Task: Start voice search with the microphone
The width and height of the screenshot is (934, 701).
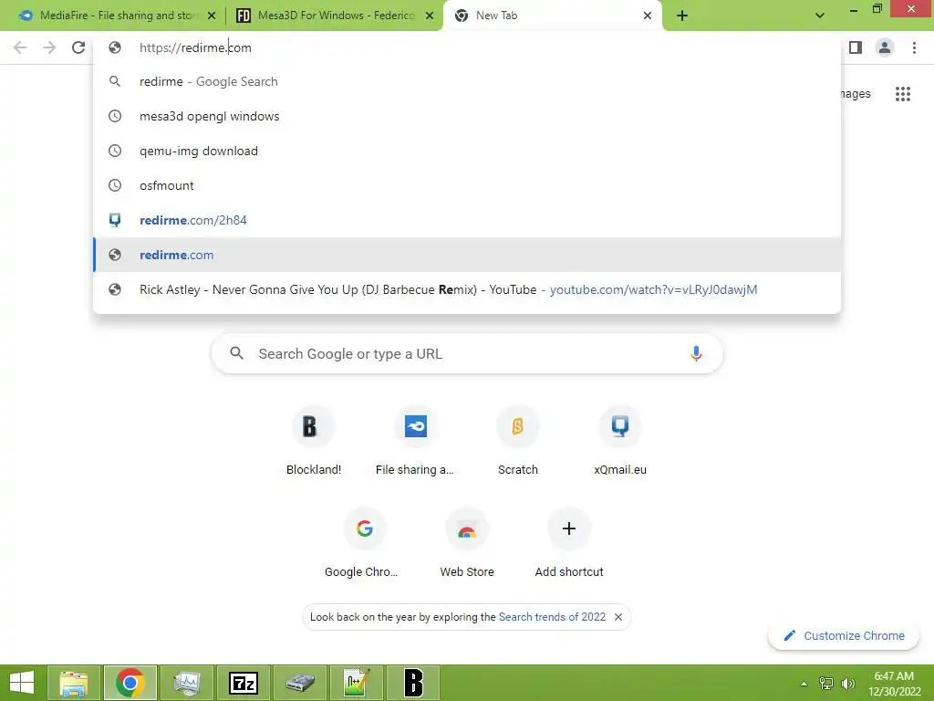Action: pyautogui.click(x=696, y=353)
